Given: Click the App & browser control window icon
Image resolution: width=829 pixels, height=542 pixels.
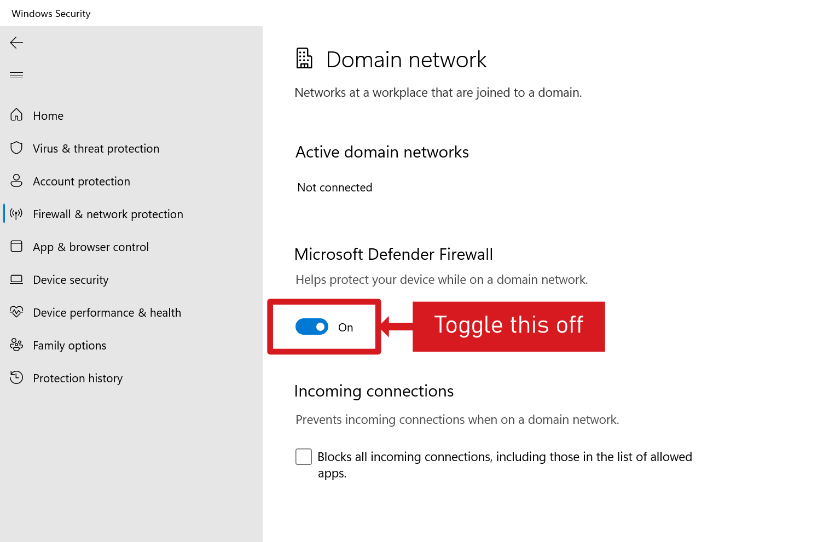Looking at the screenshot, I should click(x=16, y=246).
